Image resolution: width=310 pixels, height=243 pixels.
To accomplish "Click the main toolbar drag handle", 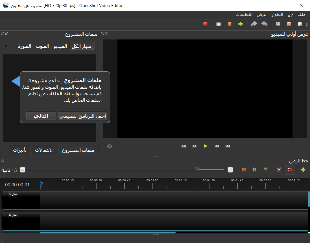I will 307,24.
